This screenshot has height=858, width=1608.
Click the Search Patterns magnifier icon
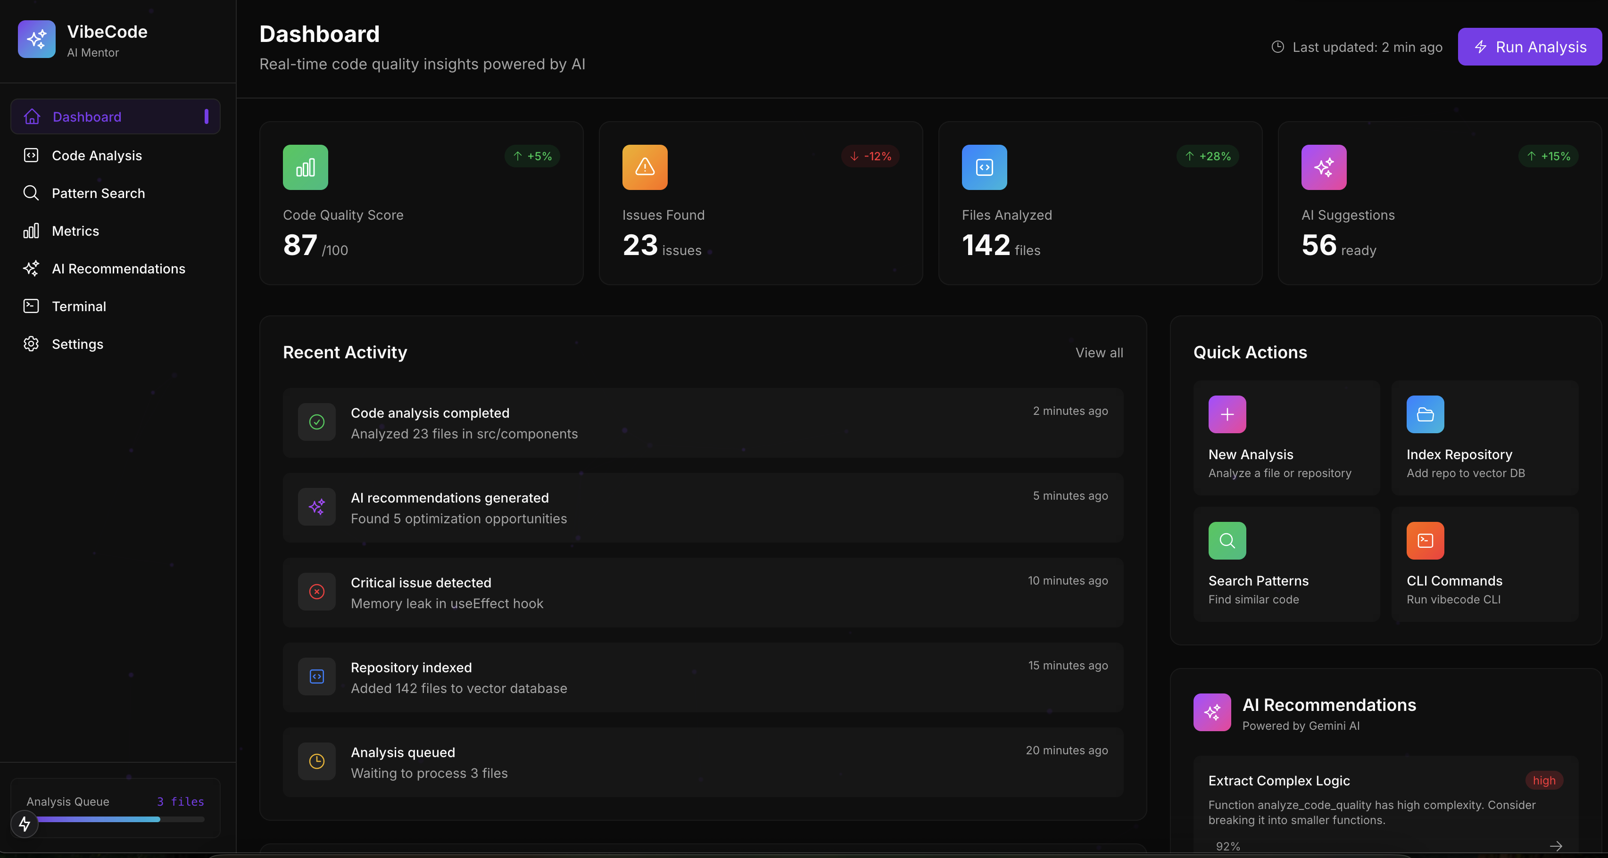pos(1227,540)
